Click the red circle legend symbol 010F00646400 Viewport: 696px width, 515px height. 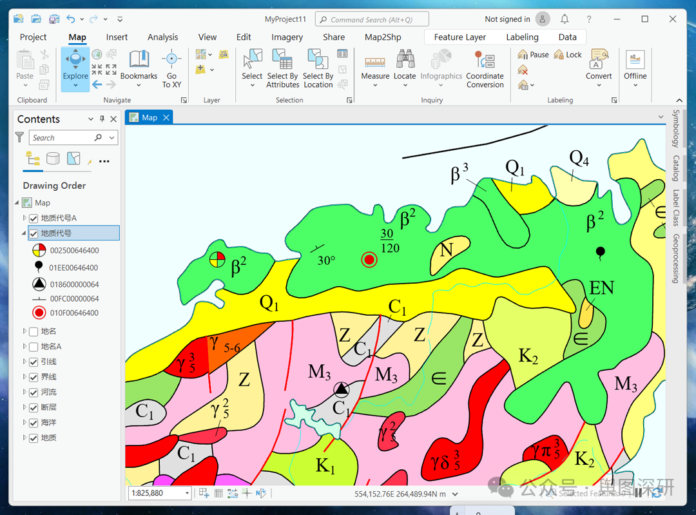pyautogui.click(x=39, y=313)
